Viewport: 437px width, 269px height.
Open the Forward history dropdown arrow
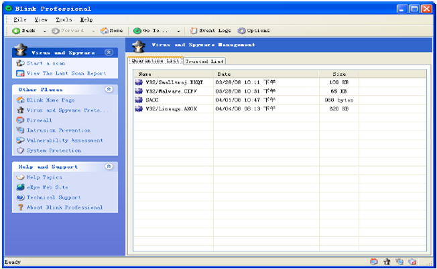(93, 31)
